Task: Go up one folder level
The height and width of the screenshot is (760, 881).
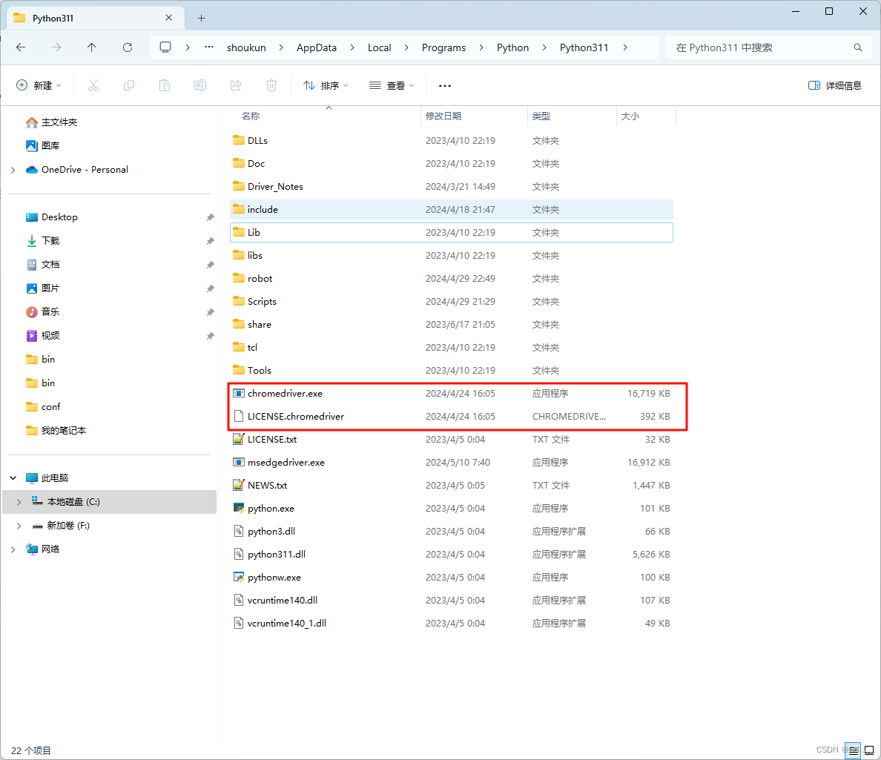Action: tap(91, 47)
